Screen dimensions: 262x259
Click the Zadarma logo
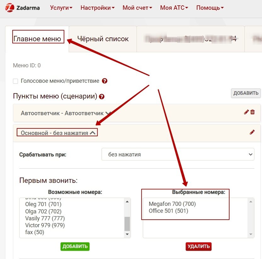(22, 8)
